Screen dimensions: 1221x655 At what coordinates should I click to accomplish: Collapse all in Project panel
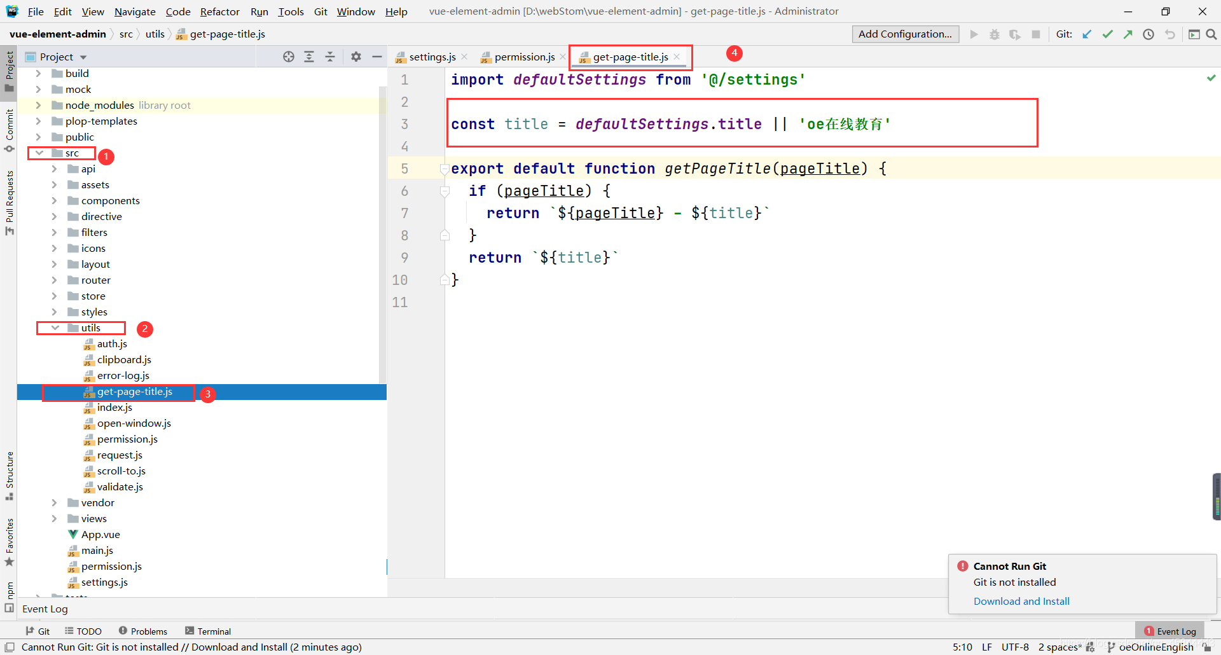tap(330, 57)
